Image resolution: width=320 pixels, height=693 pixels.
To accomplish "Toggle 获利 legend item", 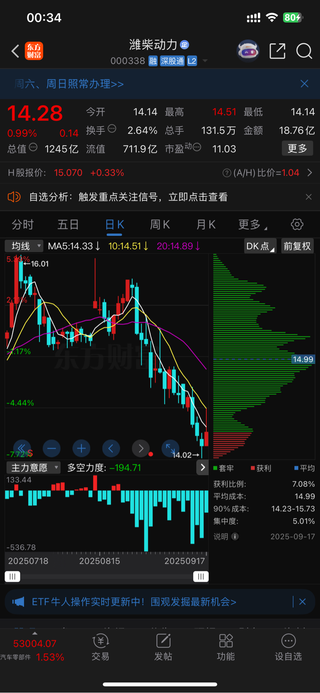I will 261,468.
